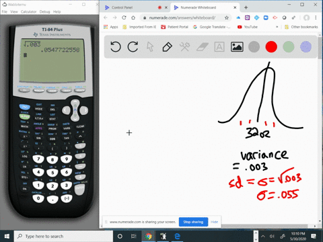The height and width of the screenshot is (242, 323).
Task: Open the File menu in Wabbitemu
Action: (x=5, y=11)
